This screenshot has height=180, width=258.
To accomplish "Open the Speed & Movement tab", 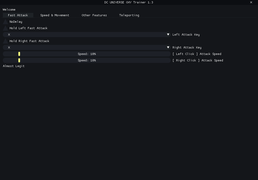I will pos(55,15).
